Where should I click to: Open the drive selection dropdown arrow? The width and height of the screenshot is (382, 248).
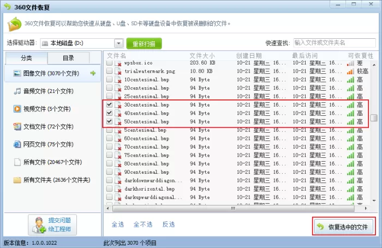coord(118,43)
